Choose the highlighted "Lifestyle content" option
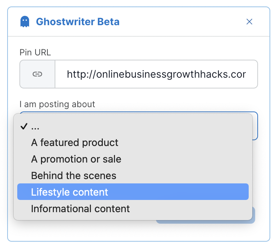276x251 pixels. coord(70,192)
